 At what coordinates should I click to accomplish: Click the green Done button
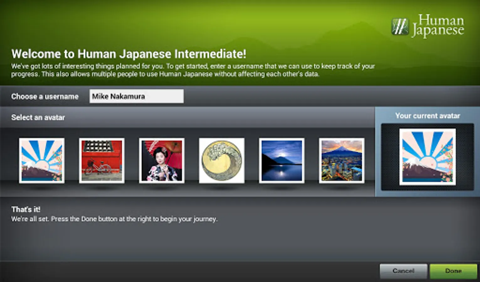pos(453,271)
